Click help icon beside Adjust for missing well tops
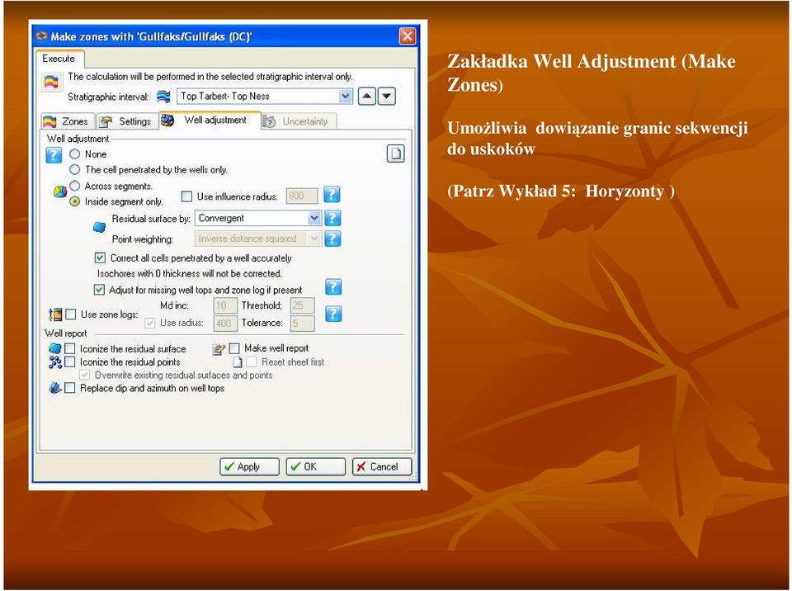This screenshot has width=792, height=591. 333,287
